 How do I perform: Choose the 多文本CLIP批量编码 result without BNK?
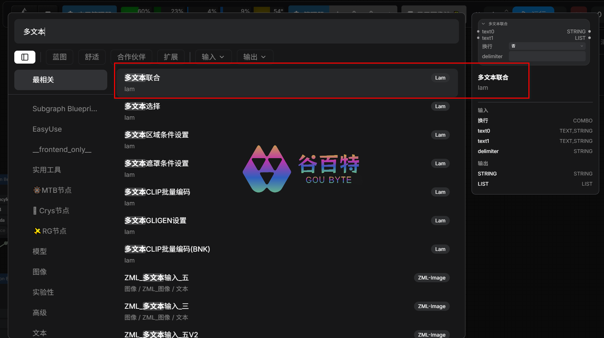click(287, 197)
